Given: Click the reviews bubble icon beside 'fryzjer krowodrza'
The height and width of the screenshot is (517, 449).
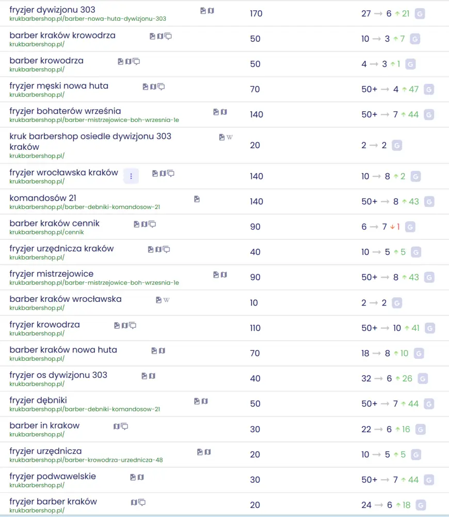Looking at the screenshot, I should tap(133, 326).
